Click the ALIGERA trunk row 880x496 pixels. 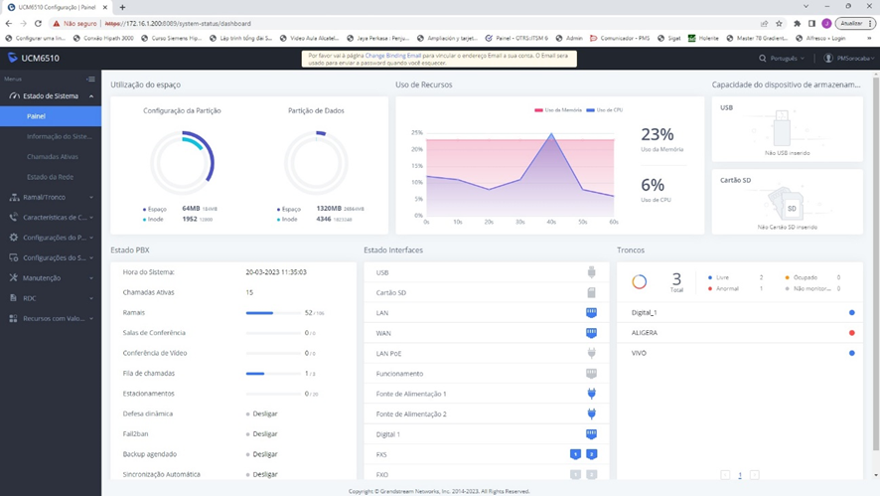click(735, 333)
